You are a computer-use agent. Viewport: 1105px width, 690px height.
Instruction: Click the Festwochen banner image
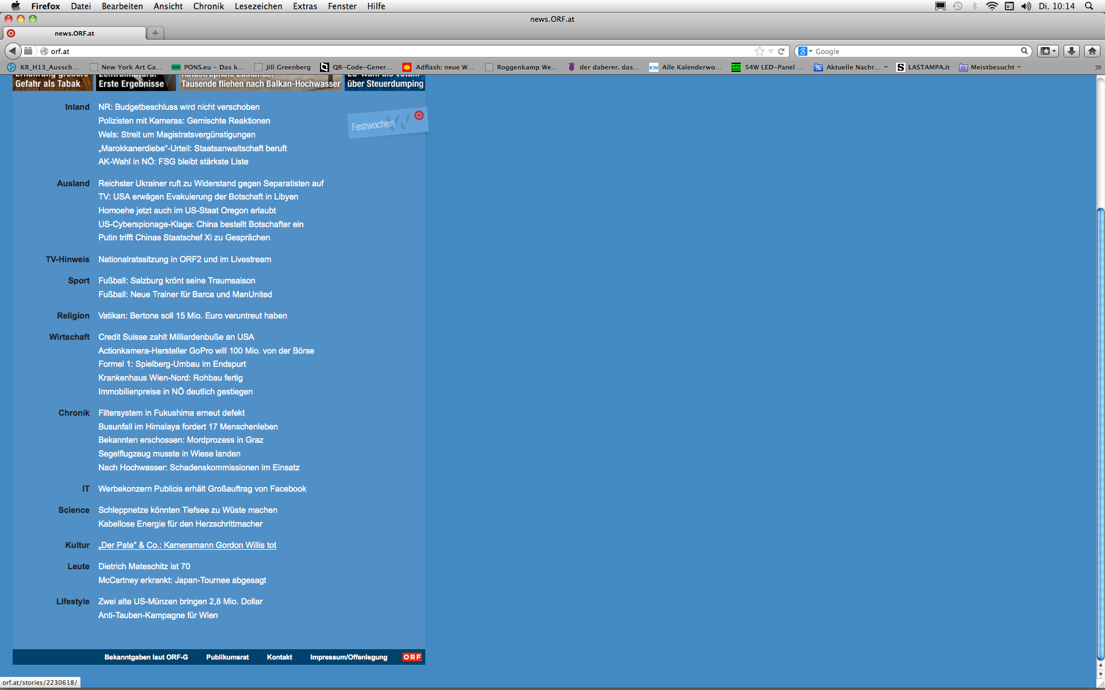(387, 123)
